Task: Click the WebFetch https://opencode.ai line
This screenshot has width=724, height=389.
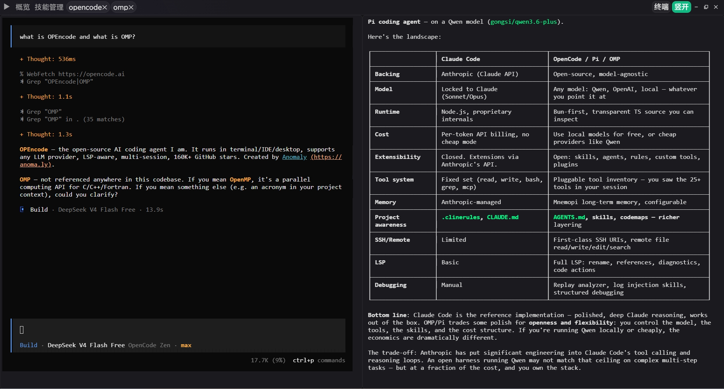Action: pos(72,74)
